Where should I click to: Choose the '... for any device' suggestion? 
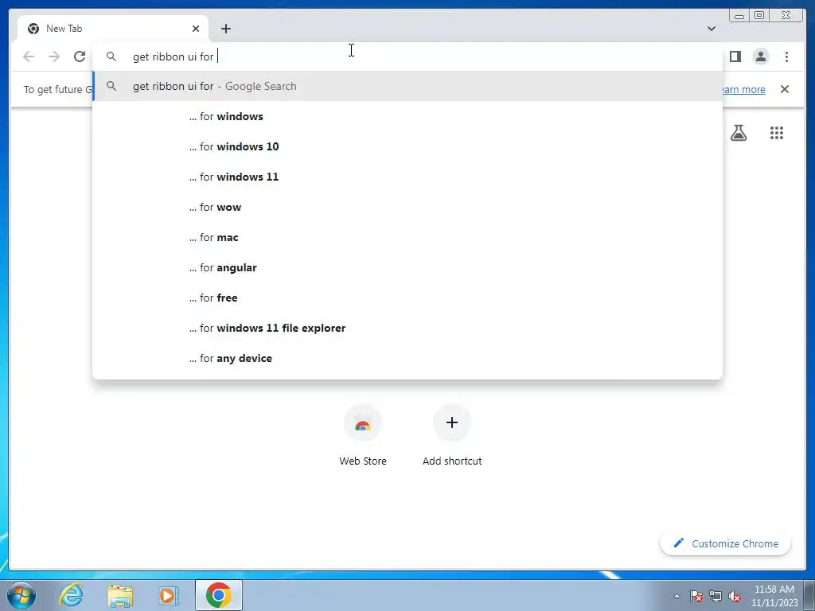407,358
